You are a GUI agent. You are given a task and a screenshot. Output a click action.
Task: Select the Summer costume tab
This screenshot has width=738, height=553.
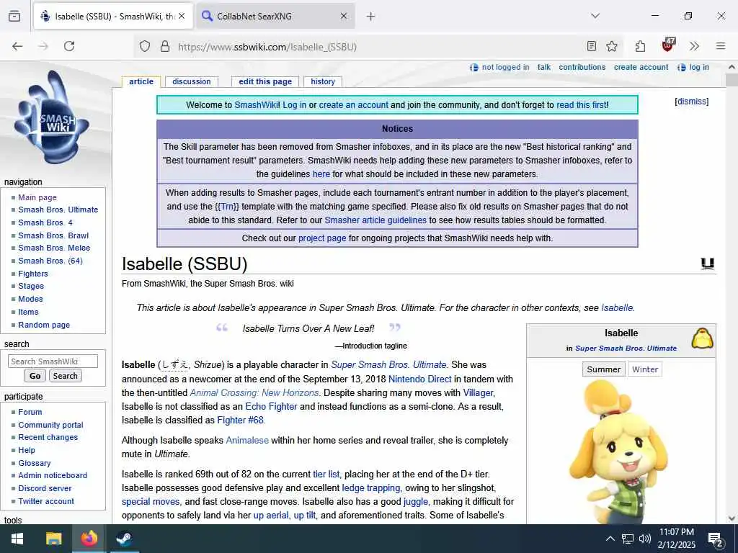(603, 369)
